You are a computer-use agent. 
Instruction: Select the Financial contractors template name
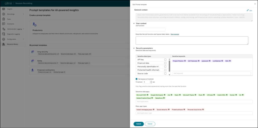(x=46, y=70)
